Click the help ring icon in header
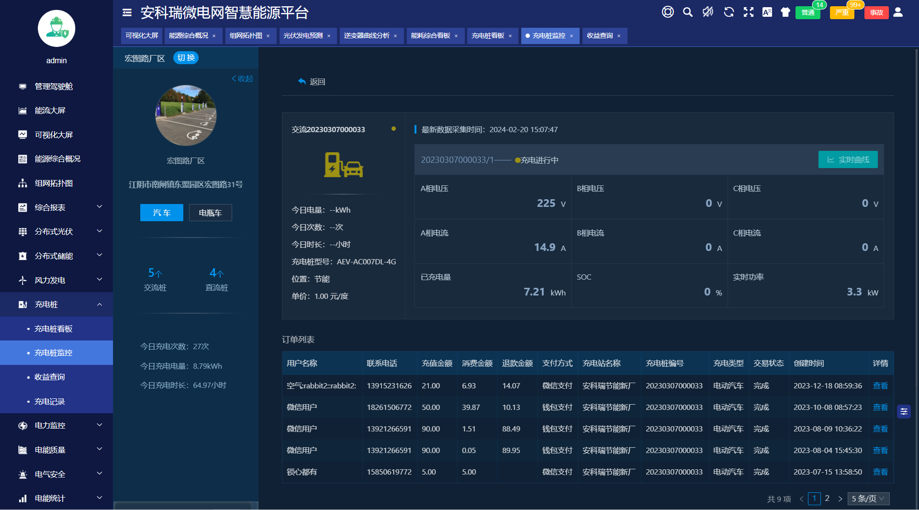Image resolution: width=919 pixels, height=510 pixels. (x=668, y=12)
